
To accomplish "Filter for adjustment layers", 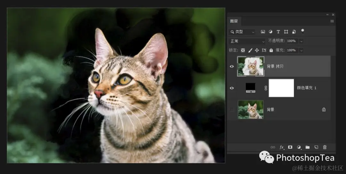I will [270, 32].
